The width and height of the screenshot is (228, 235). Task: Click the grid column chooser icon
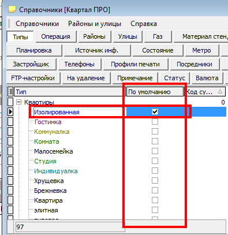(x=10, y=92)
